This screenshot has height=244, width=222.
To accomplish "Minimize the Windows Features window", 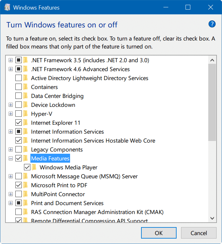I will pyautogui.click(x=166, y=7).
